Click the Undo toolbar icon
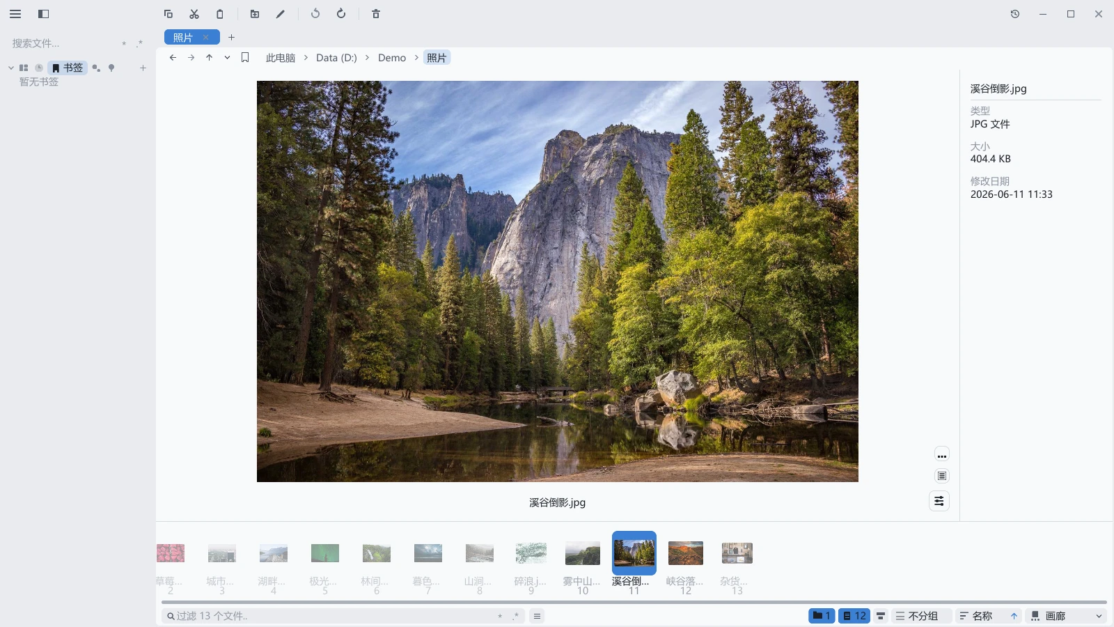This screenshot has width=1114, height=627. 315,14
